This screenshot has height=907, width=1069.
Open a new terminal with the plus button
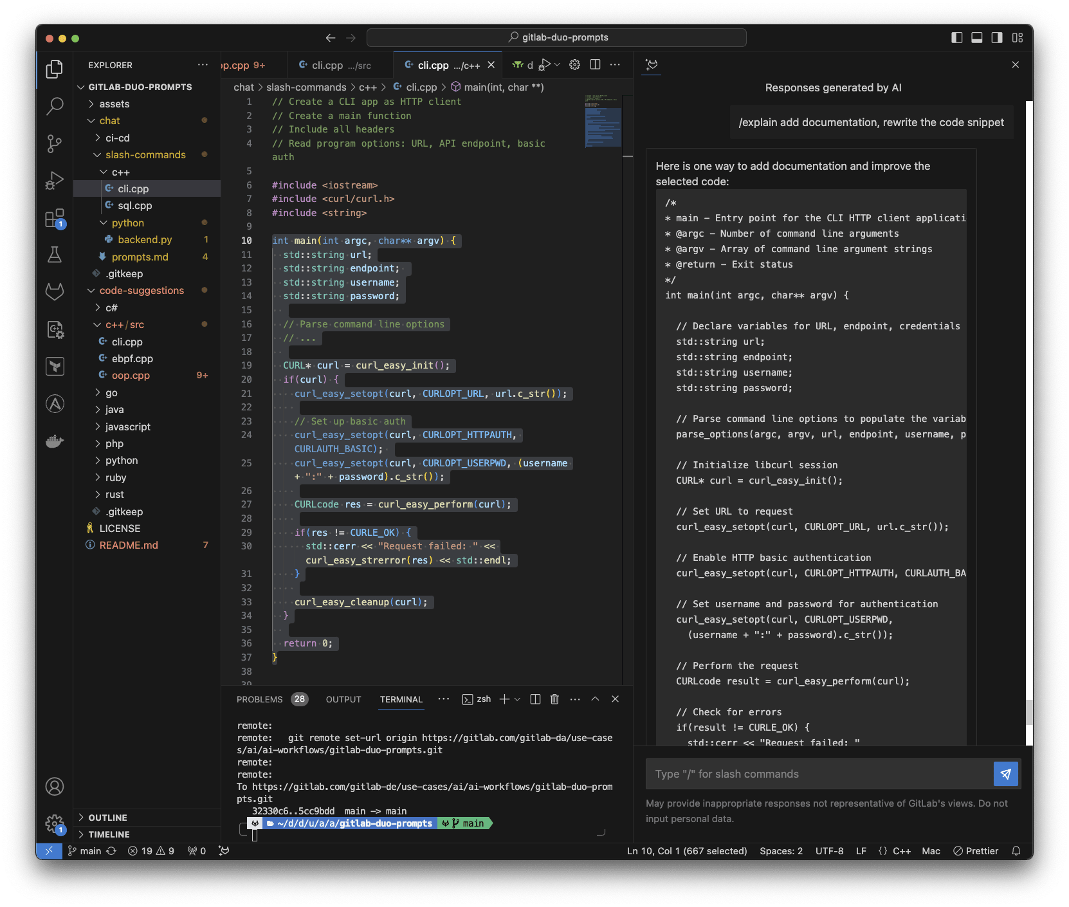[506, 699]
